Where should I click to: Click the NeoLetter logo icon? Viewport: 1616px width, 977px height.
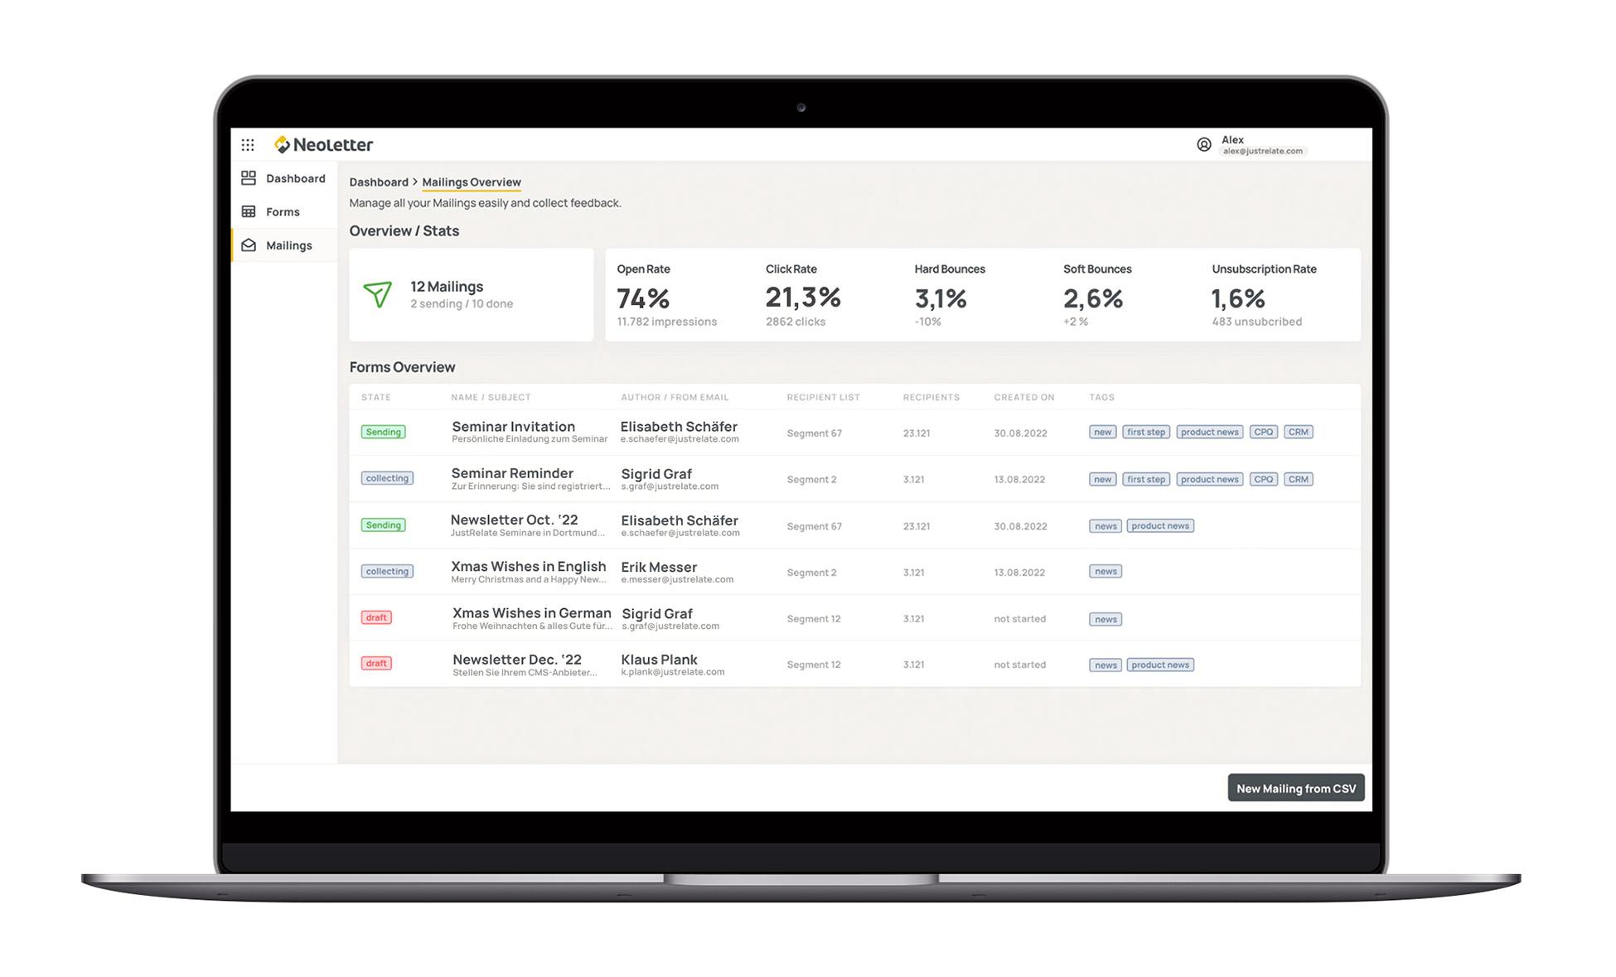(x=280, y=144)
